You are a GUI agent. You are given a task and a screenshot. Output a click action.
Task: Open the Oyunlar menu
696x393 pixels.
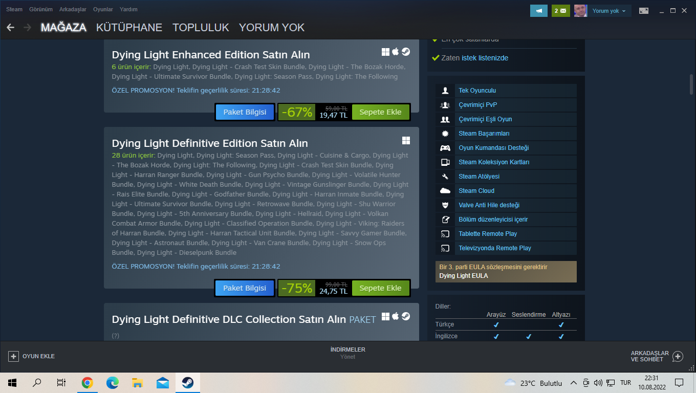pos(103,9)
